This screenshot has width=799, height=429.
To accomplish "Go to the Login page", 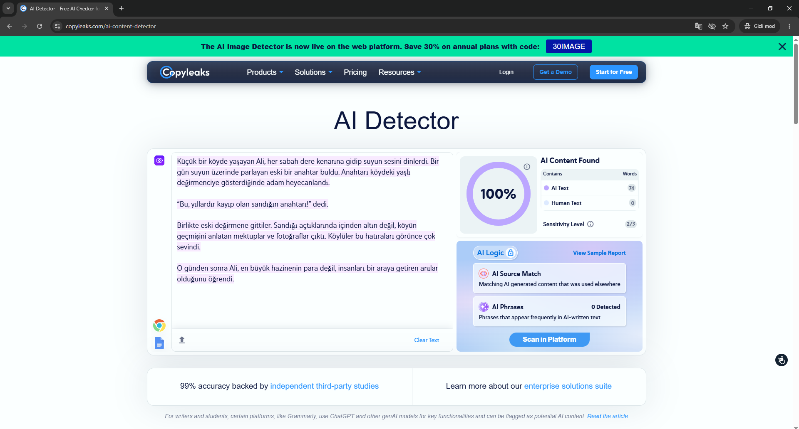I will (x=506, y=72).
